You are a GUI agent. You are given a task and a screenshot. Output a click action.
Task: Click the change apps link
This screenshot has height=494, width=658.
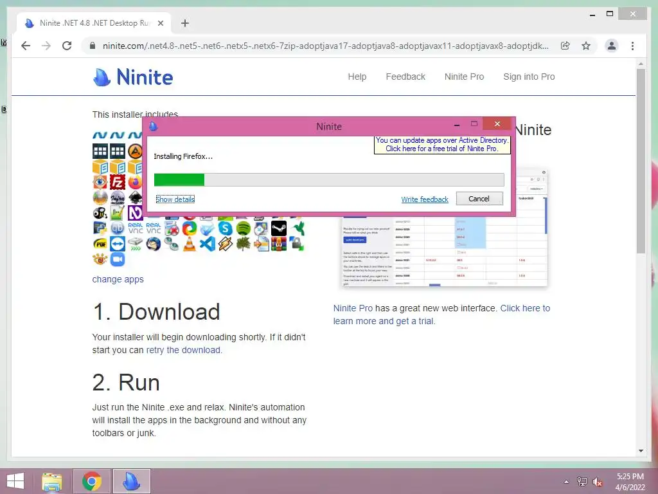(118, 279)
